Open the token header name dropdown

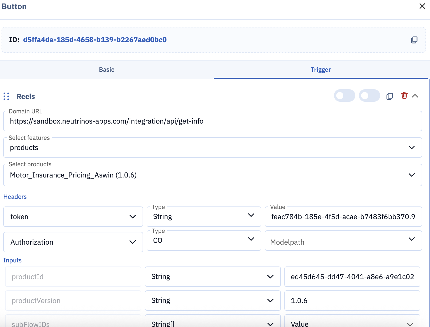(x=73, y=217)
